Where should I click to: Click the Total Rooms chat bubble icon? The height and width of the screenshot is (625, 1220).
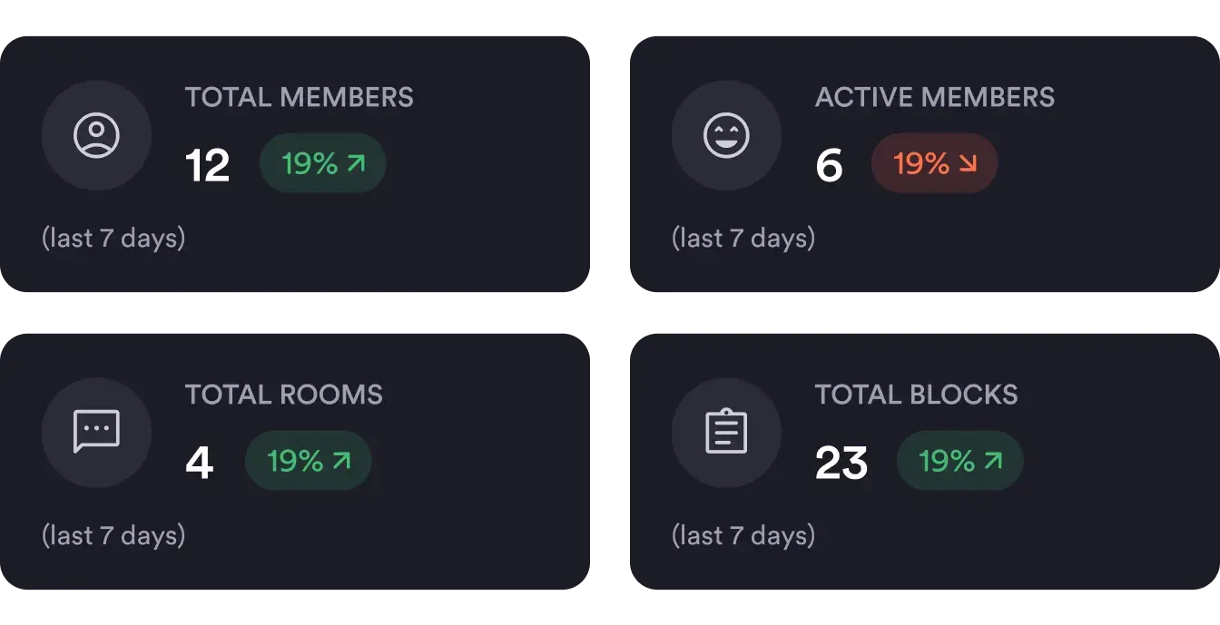point(96,433)
